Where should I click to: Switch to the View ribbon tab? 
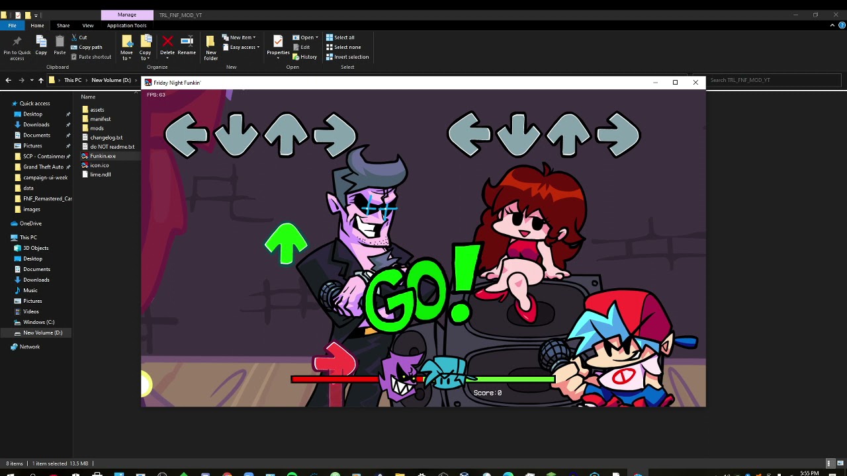coord(87,25)
